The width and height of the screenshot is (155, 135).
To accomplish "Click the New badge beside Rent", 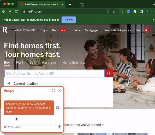I will (x=63, y=30).
